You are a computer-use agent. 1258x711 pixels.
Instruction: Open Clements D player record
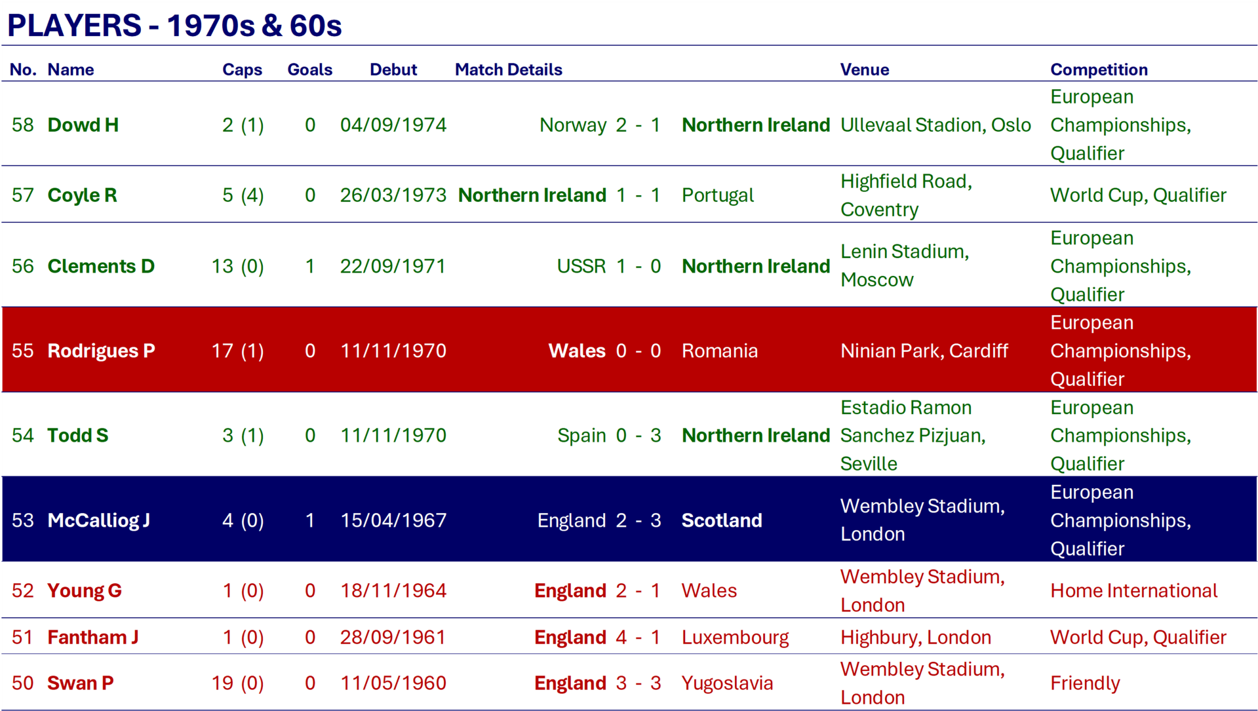(101, 266)
